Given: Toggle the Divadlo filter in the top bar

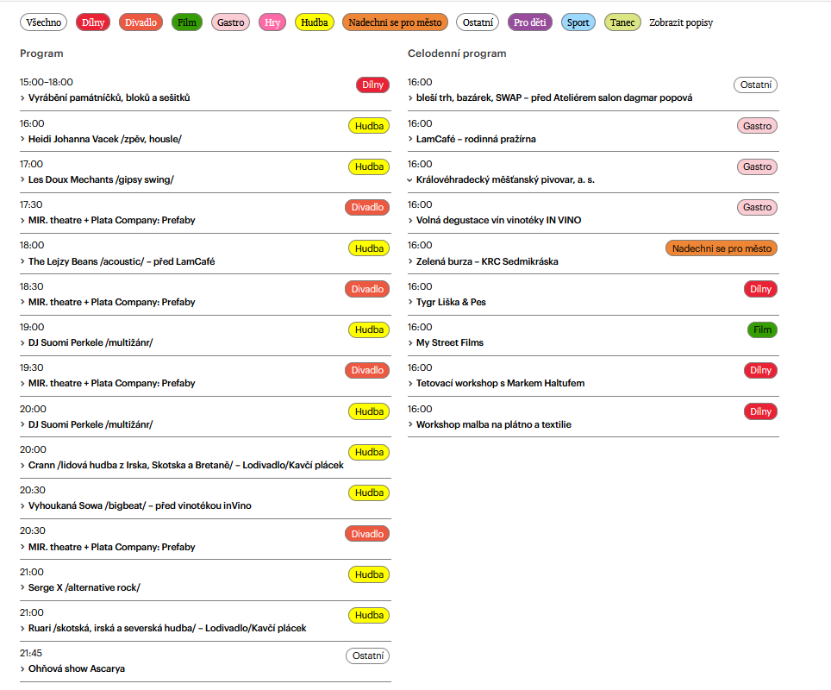Looking at the screenshot, I should click(141, 22).
